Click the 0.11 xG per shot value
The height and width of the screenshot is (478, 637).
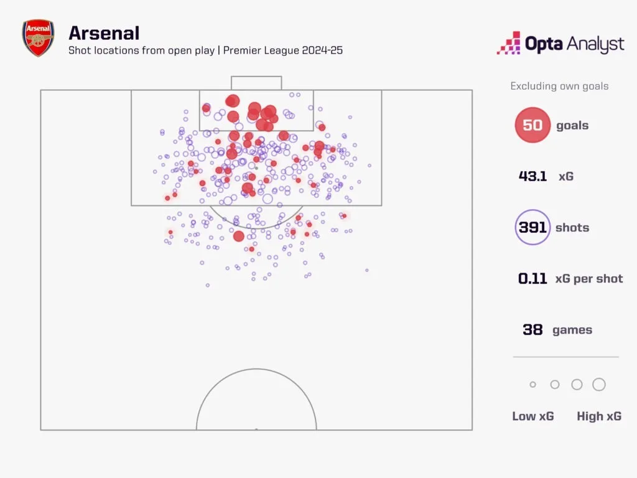coord(532,279)
